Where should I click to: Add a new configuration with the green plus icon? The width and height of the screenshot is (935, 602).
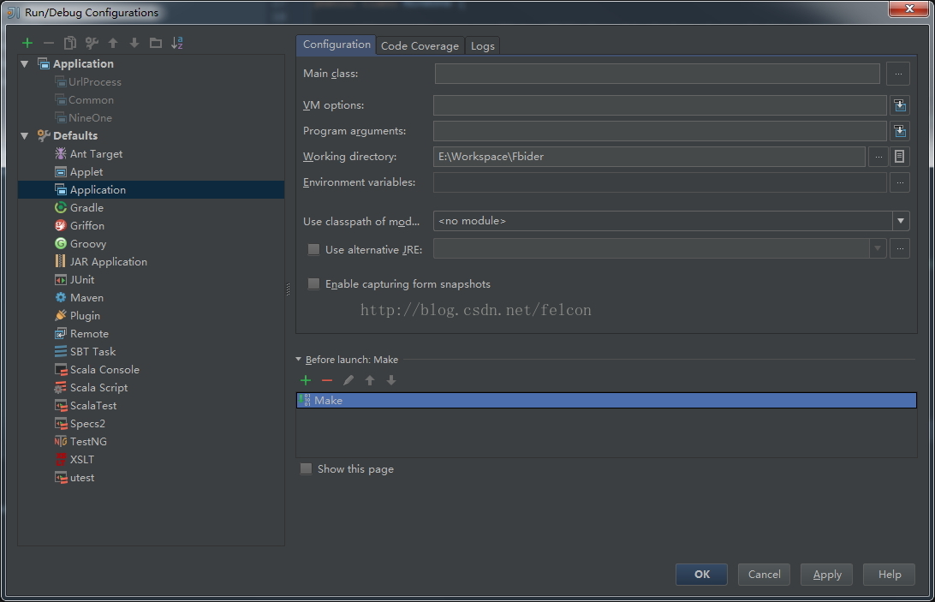pos(27,43)
